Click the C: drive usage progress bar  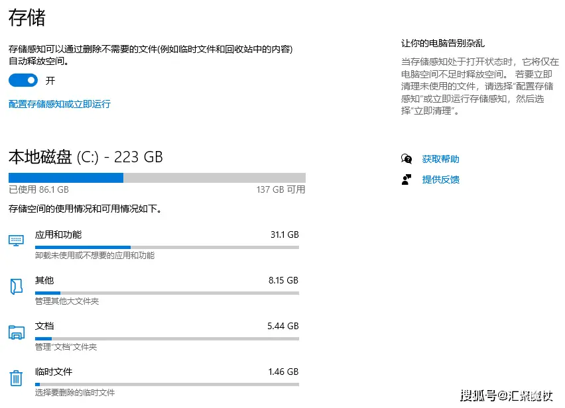(x=156, y=177)
